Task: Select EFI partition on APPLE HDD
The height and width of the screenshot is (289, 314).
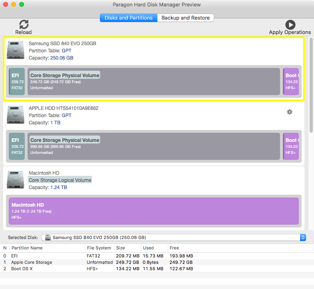Action: click(x=17, y=146)
